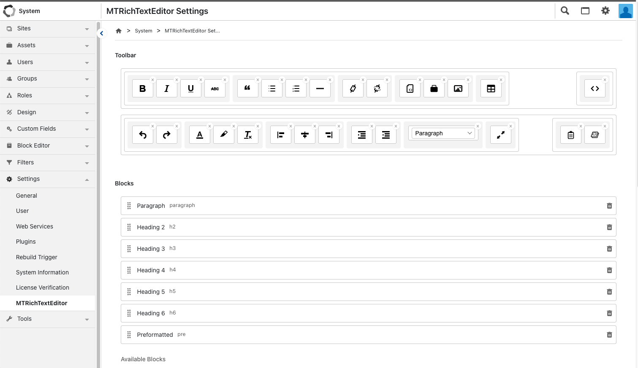638x368 pixels.
Task: Click the Redo button
Action: coord(167,135)
